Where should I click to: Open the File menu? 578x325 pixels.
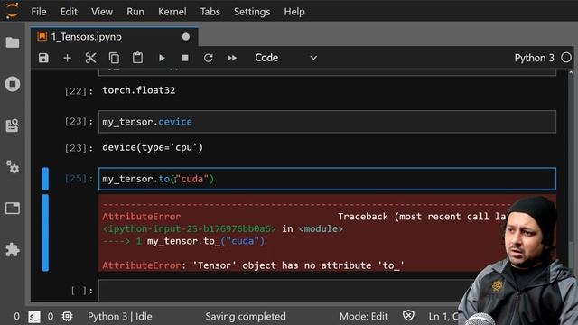[x=39, y=12]
